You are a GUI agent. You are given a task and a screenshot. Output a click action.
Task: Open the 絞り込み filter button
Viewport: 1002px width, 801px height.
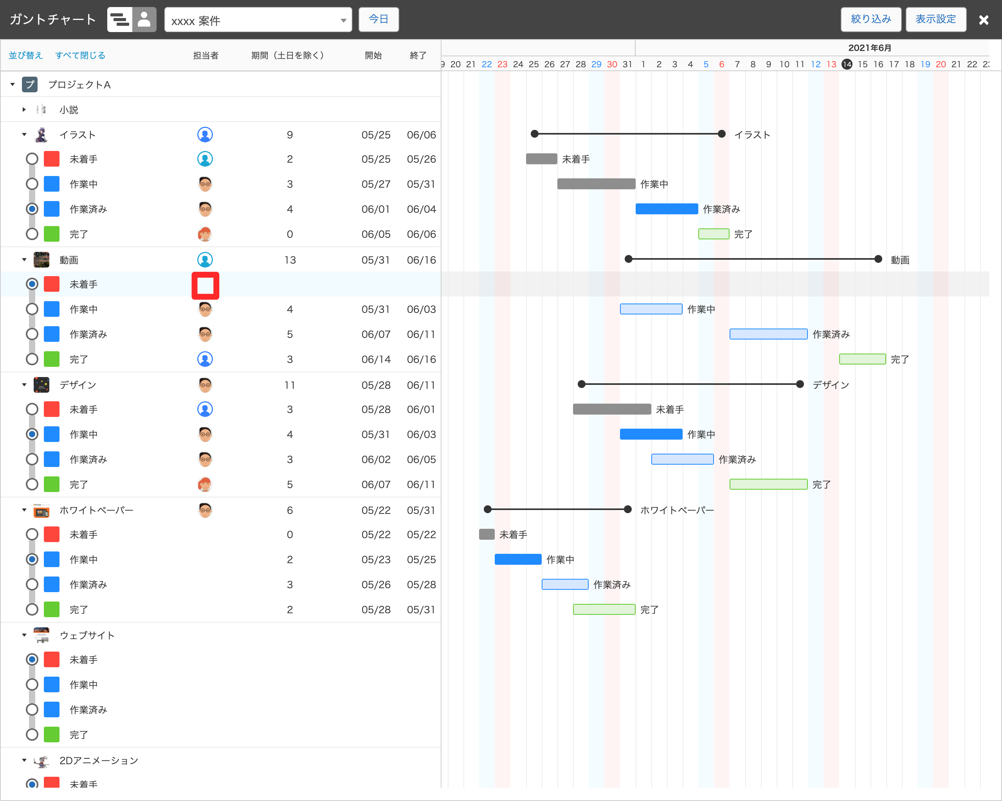870,20
